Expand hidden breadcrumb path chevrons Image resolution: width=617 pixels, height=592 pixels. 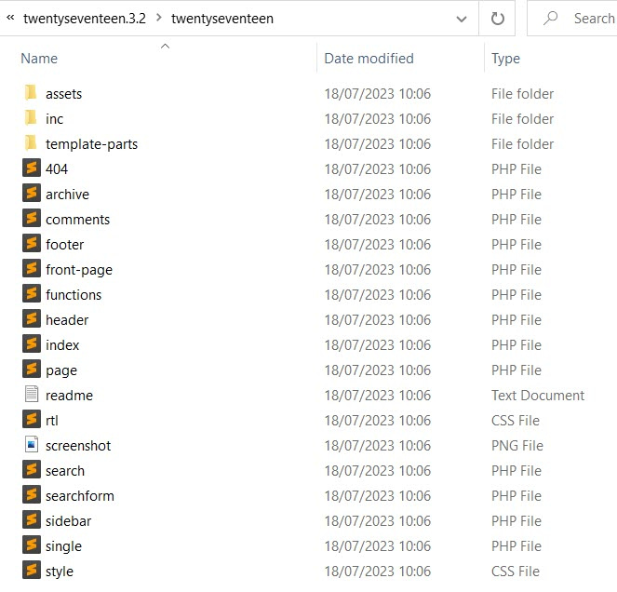tap(10, 18)
